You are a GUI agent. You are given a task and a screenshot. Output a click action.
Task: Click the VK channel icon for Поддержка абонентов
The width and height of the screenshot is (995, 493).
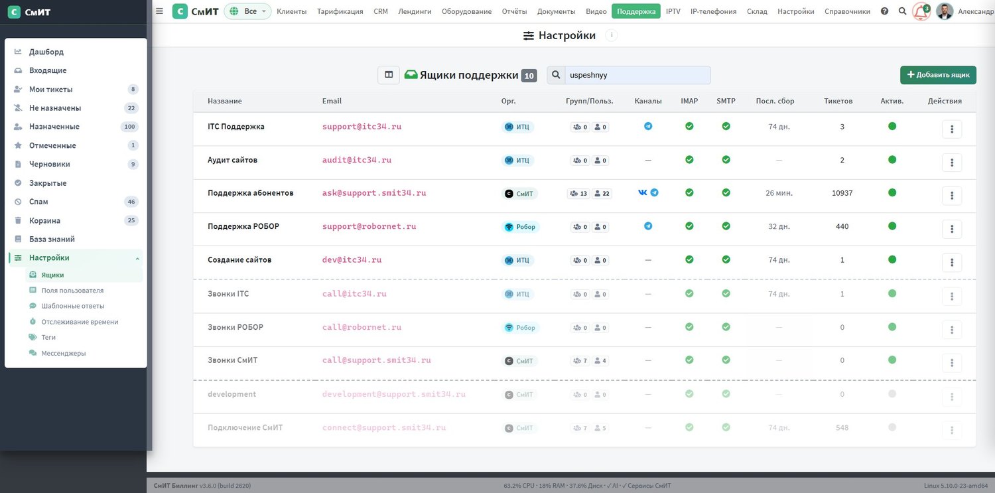[643, 192]
